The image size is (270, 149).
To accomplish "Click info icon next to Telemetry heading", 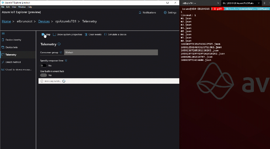I will click(x=59, y=44).
